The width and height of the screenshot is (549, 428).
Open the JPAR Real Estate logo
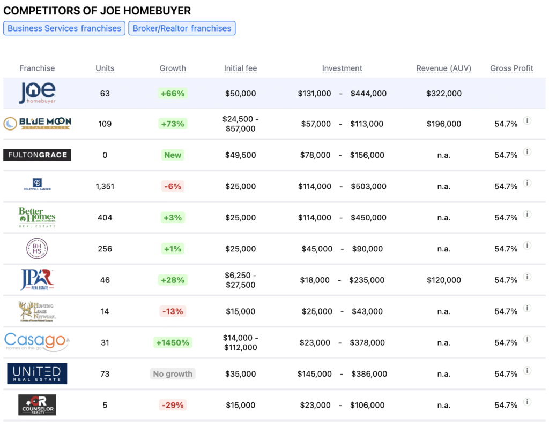(x=37, y=279)
